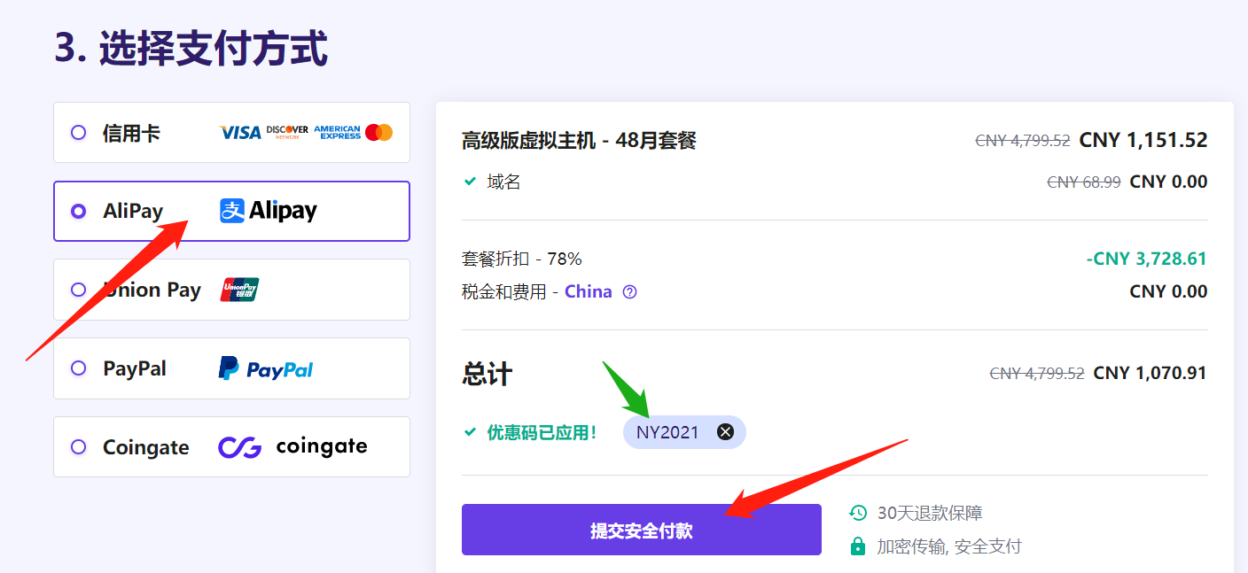This screenshot has height=573, width=1248.
Task: Select the PayPal radio button
Action: point(79,368)
